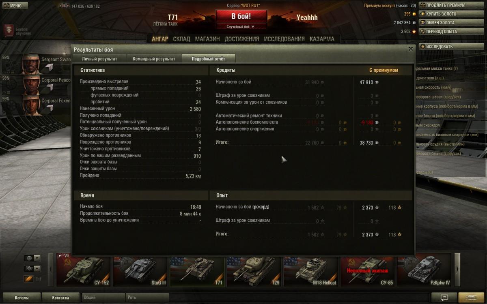Click the red В бой! button
The width and height of the screenshot is (487, 304).
click(241, 17)
